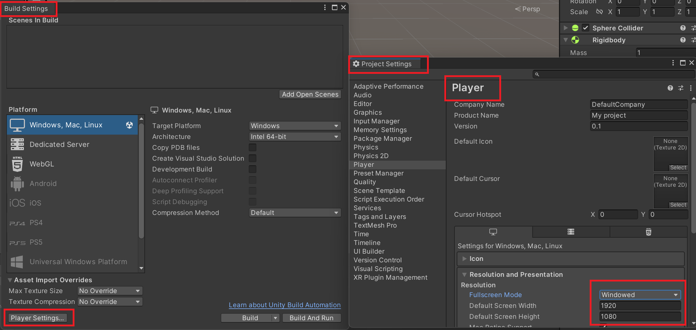Open help icon for Sphere Collider
Screen dimensions: 696x330
pos(683,28)
